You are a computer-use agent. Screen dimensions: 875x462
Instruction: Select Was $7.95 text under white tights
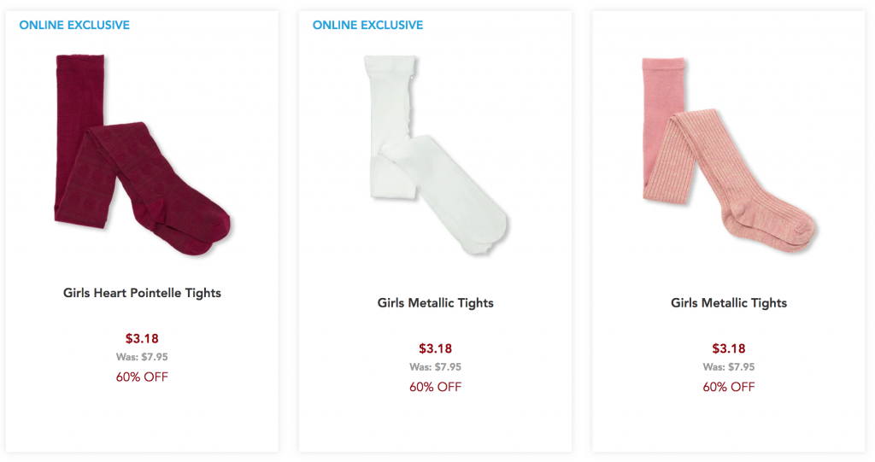[x=435, y=367]
